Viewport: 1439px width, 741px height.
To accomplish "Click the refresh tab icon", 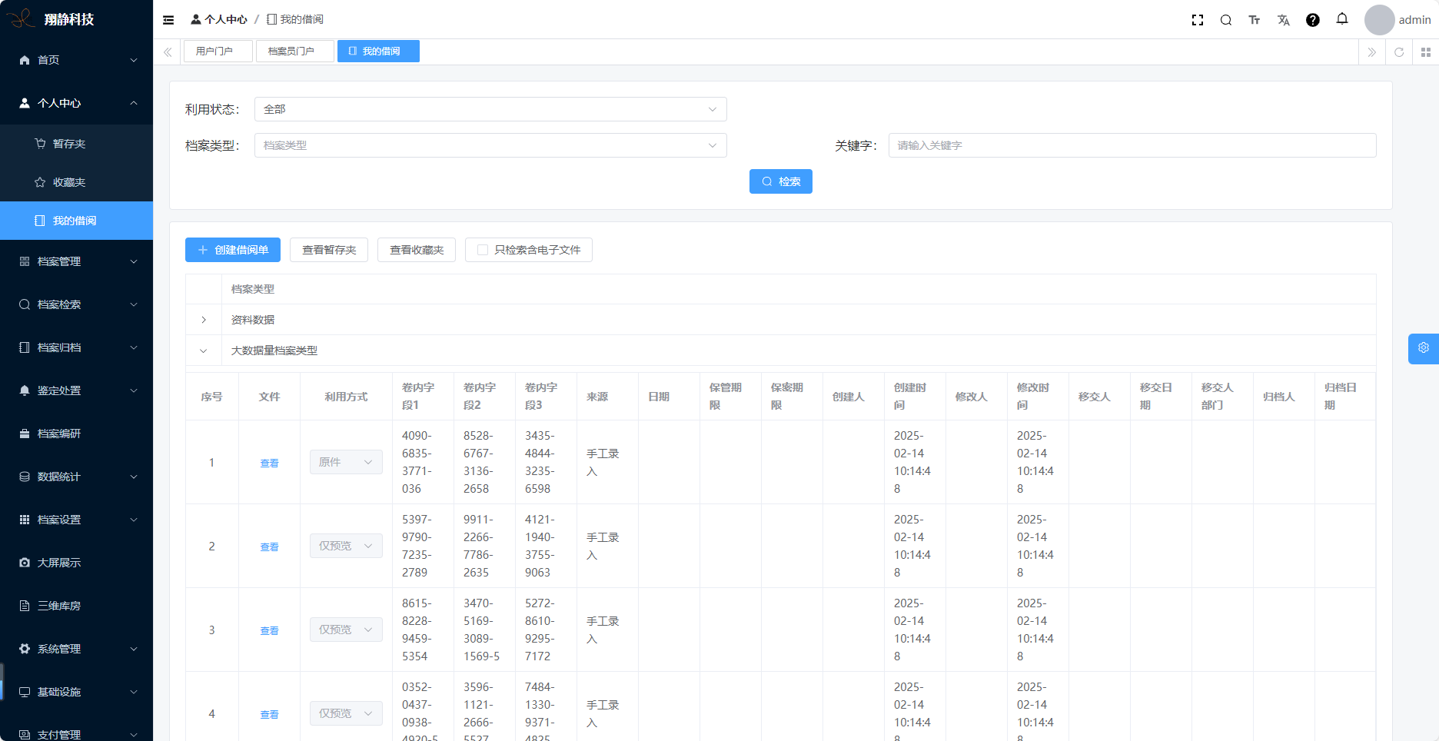I will 1399,52.
